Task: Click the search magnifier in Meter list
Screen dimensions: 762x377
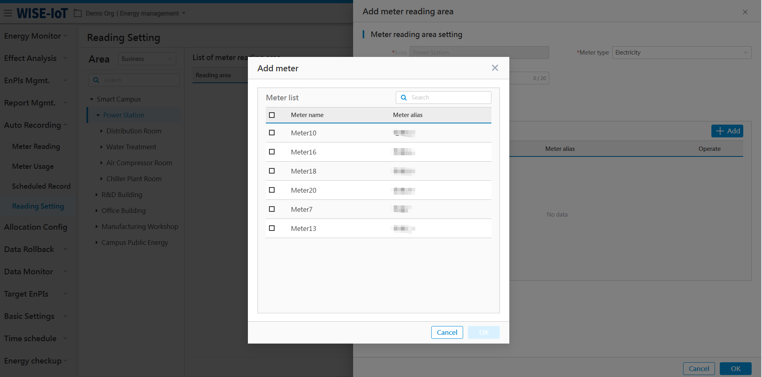Action: tap(404, 98)
